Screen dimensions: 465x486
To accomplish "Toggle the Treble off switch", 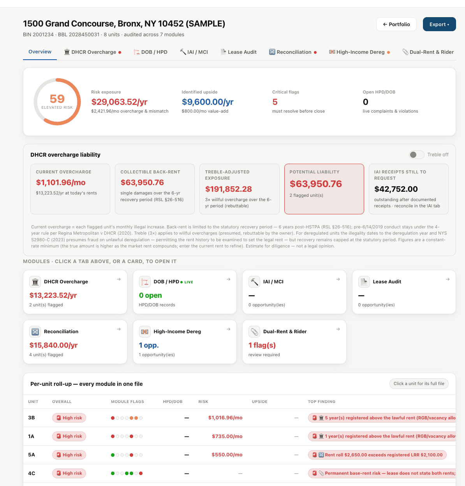I will (417, 155).
